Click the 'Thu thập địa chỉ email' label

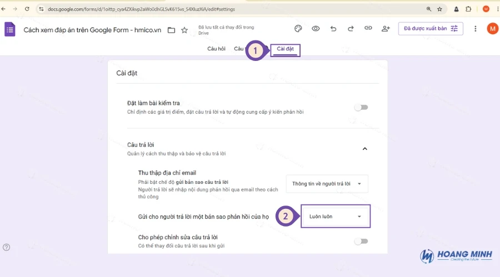[167, 173]
